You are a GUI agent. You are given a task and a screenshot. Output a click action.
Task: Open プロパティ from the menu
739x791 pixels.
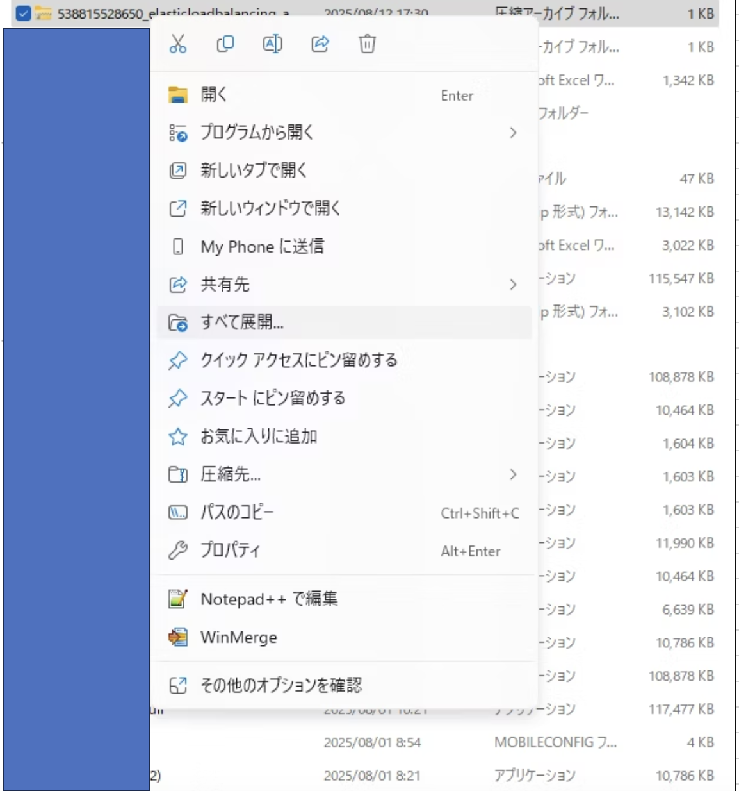(x=345, y=551)
